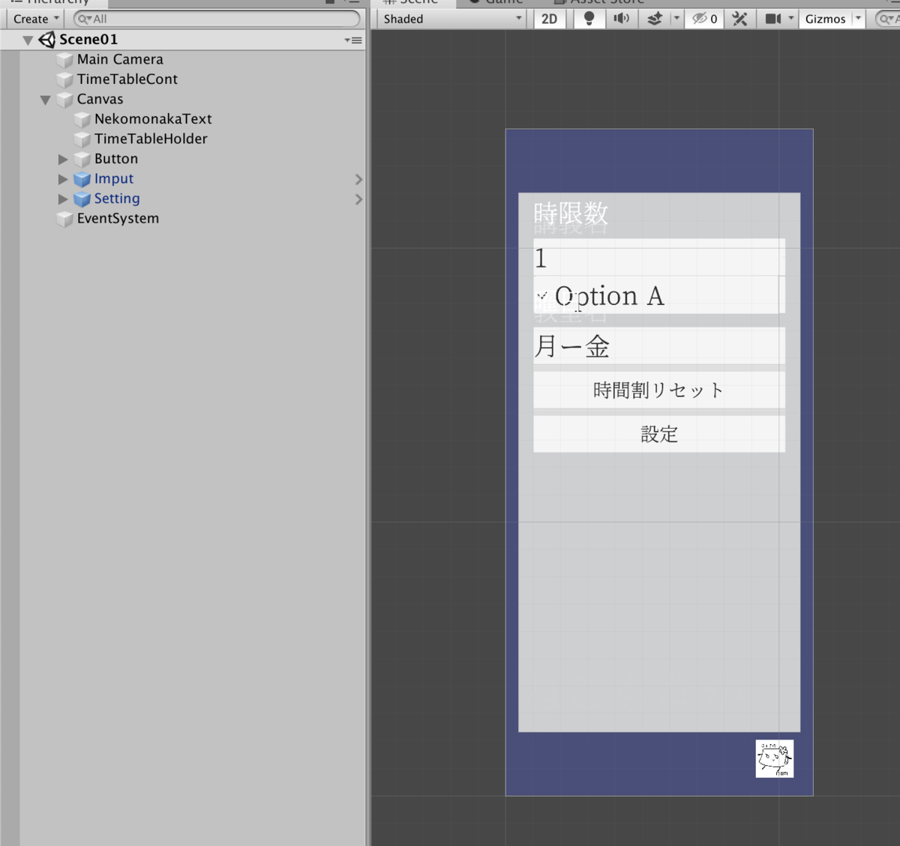Image resolution: width=900 pixels, height=846 pixels.
Task: Toggle scene audio with the speaker icon
Action: (621, 19)
